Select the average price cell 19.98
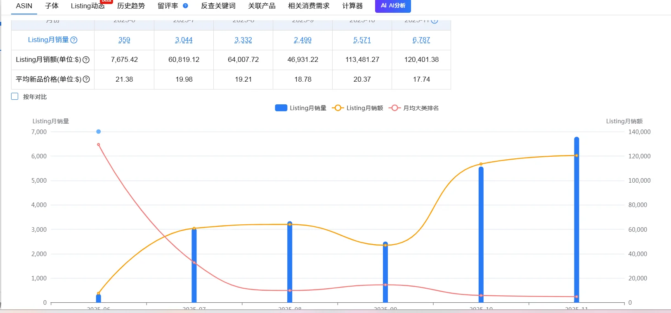This screenshot has height=313, width=671. point(184,79)
